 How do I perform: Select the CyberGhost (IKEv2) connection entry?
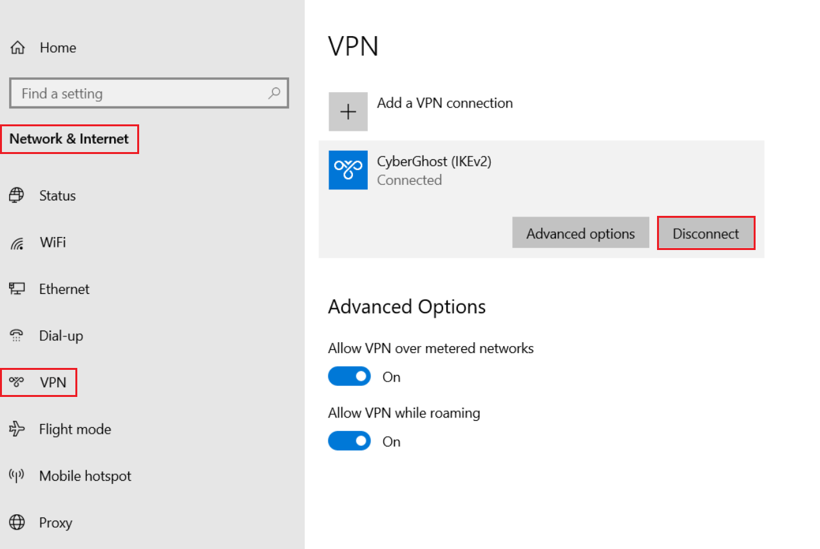(x=434, y=170)
